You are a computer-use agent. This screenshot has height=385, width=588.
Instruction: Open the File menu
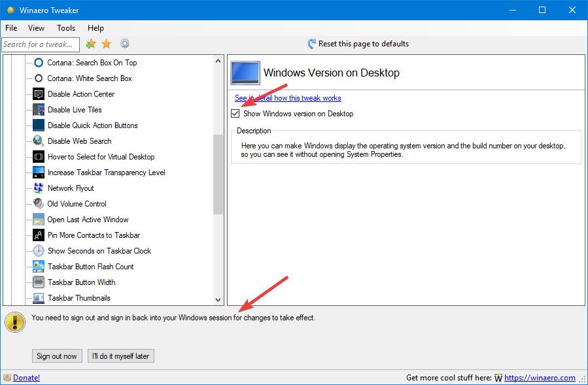[x=11, y=28]
